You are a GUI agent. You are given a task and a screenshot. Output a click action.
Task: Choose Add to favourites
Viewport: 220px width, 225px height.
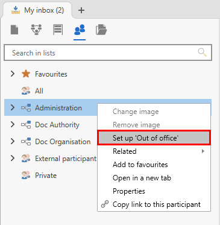pyautogui.click(x=154, y=165)
